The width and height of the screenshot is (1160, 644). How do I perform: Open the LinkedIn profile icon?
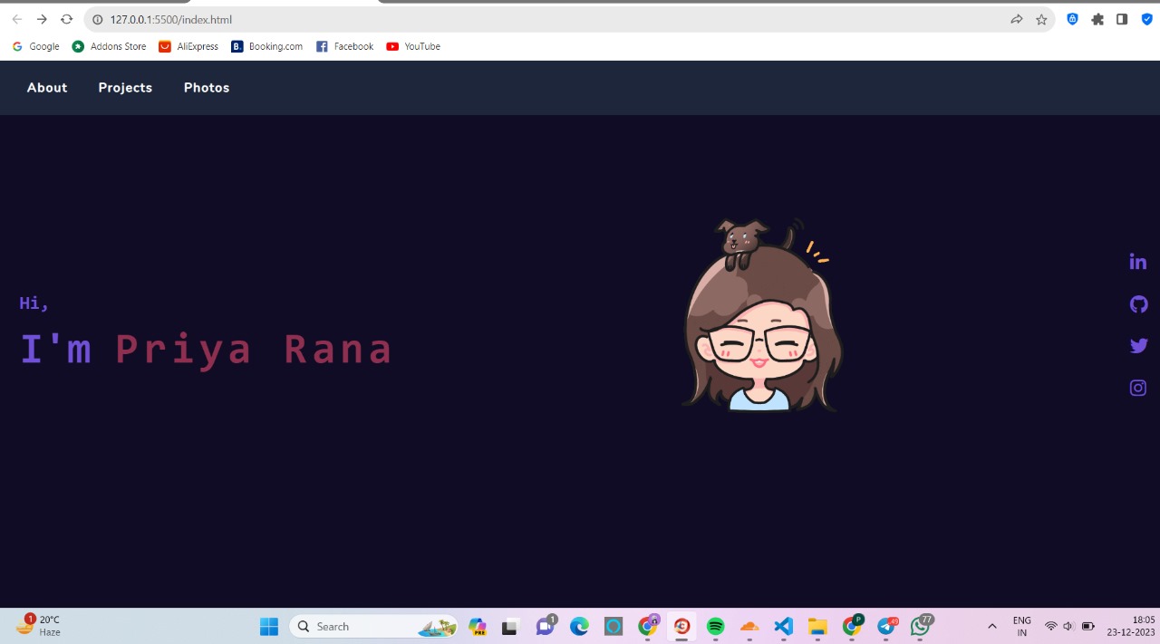point(1138,262)
